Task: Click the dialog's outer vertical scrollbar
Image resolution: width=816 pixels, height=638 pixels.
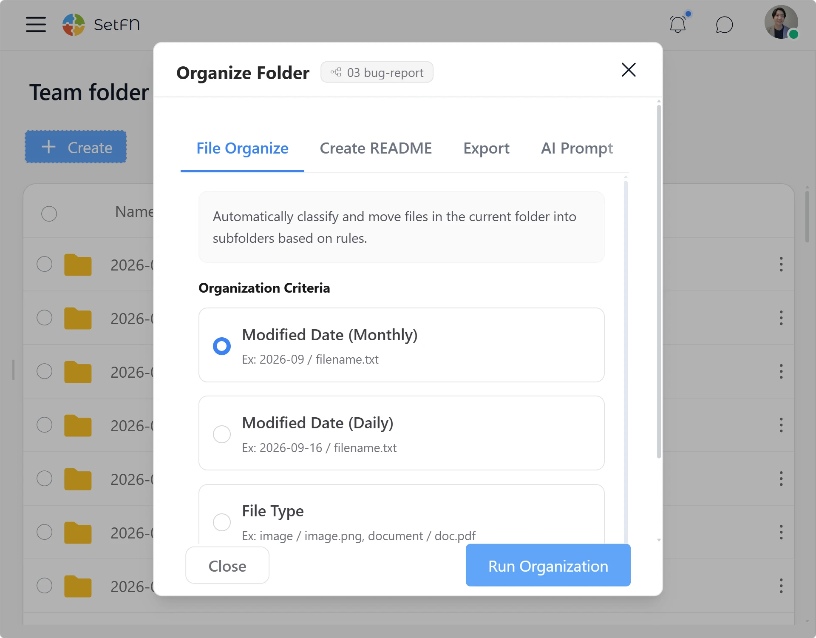Action: click(659, 282)
